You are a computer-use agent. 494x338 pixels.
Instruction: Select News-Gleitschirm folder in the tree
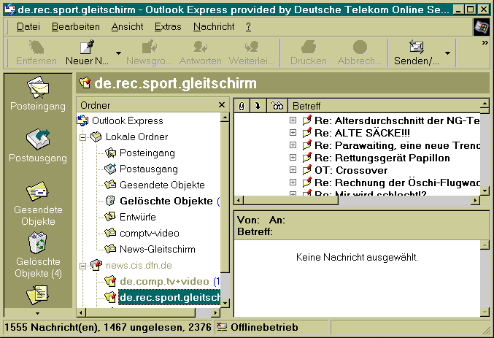[x=157, y=250]
